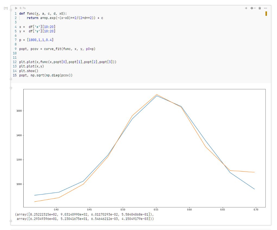The height and width of the screenshot is (230, 277).
Task: Click the 0.50 x-axis tick label
Action: click(123, 210)
